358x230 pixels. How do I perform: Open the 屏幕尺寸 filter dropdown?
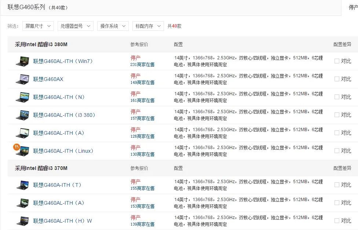tap(38, 26)
